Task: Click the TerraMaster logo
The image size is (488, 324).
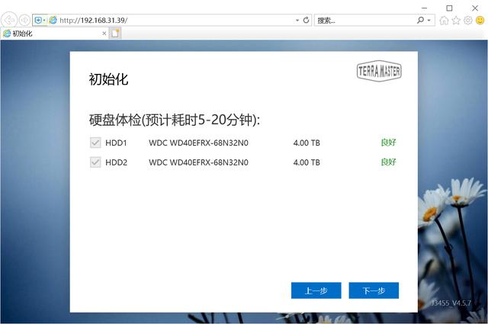Action: click(379, 72)
